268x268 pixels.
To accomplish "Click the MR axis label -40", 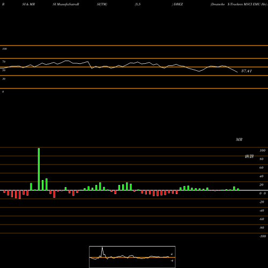I will click(x=262, y=211).
